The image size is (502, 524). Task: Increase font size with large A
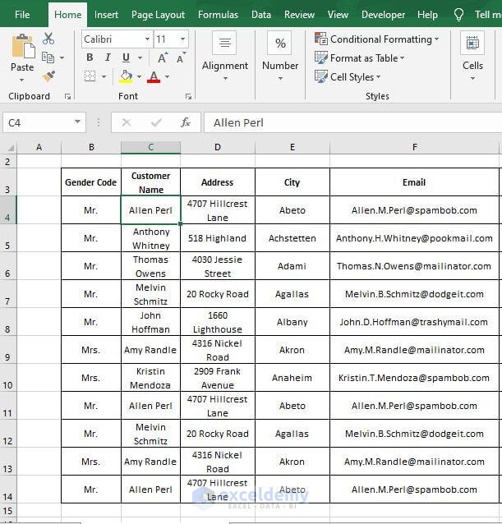click(x=163, y=57)
